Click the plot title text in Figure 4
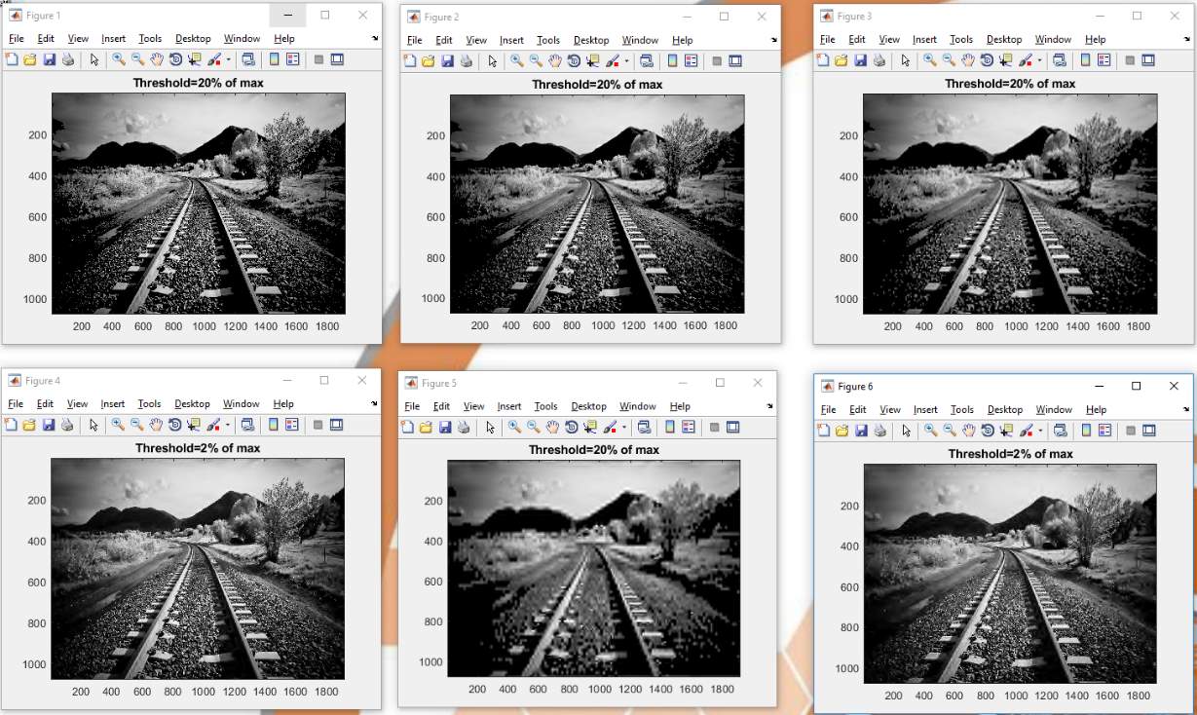 click(198, 448)
